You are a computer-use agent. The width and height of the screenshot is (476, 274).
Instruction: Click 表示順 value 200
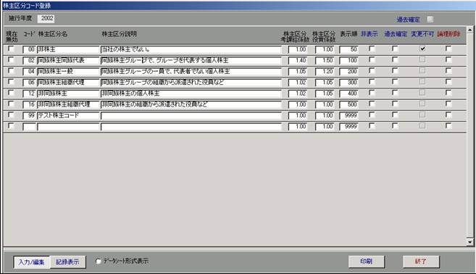click(348, 71)
